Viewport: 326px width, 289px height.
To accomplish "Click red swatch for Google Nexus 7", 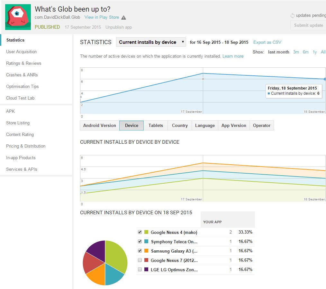I will point(146,260).
